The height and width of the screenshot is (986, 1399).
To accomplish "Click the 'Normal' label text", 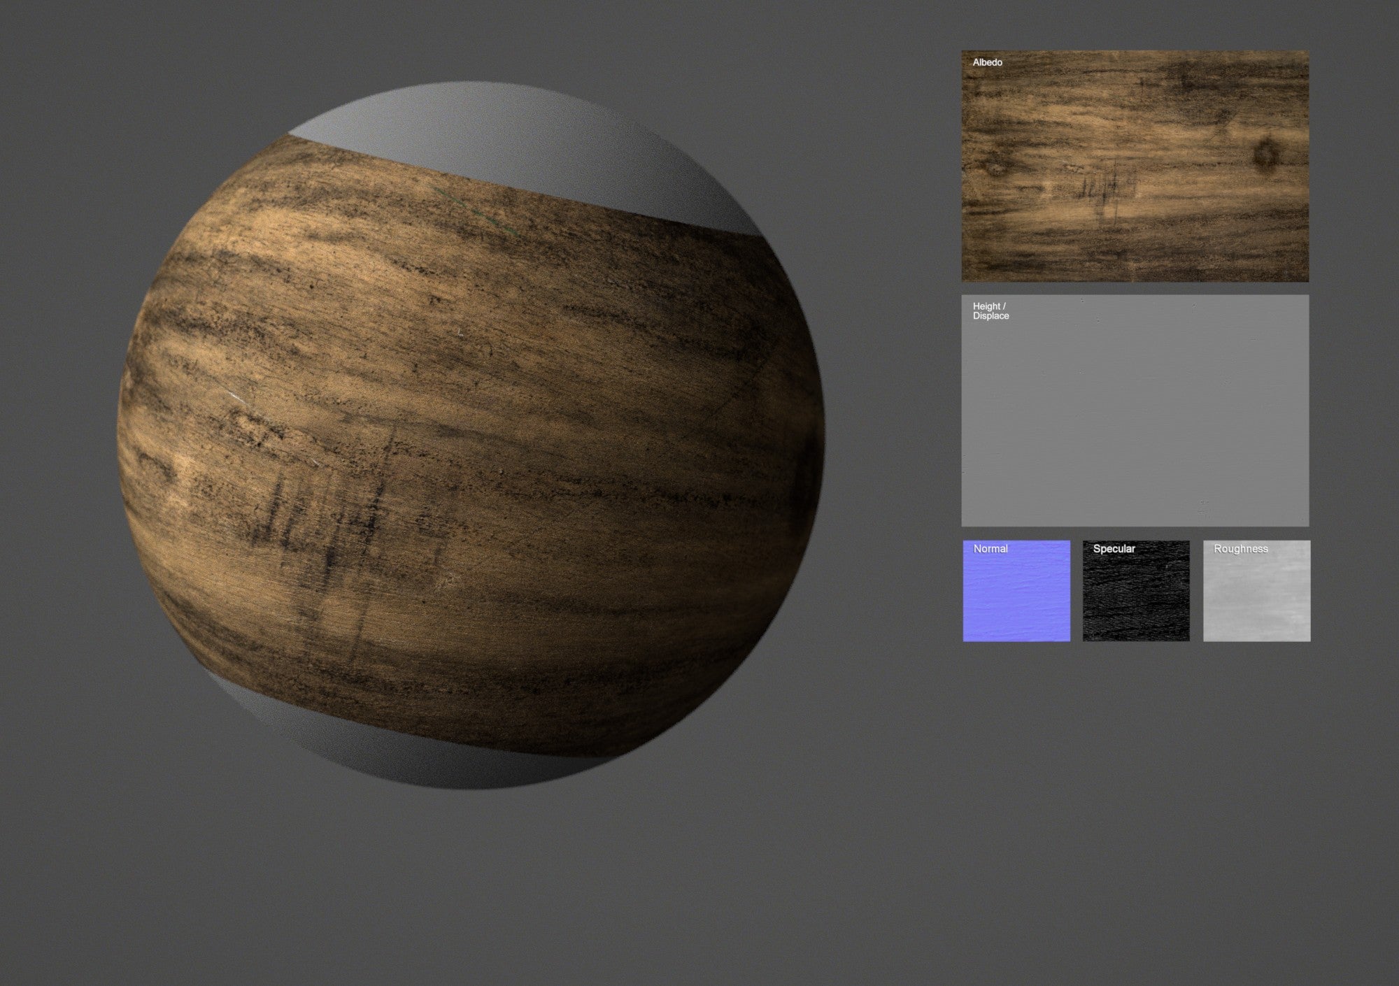I will click(990, 549).
